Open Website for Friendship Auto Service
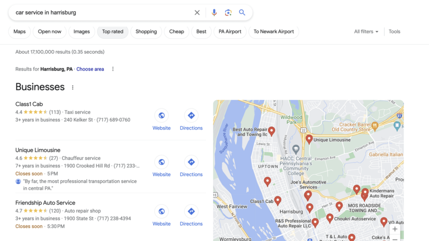429x241 pixels. tap(161, 211)
